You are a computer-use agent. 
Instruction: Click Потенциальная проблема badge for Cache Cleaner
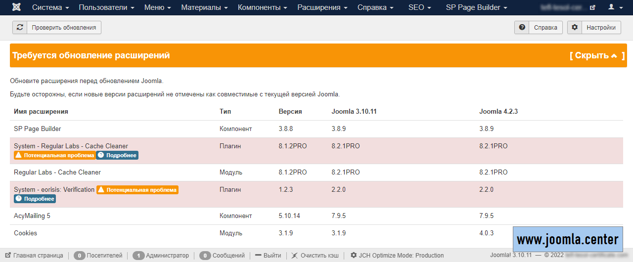54,155
